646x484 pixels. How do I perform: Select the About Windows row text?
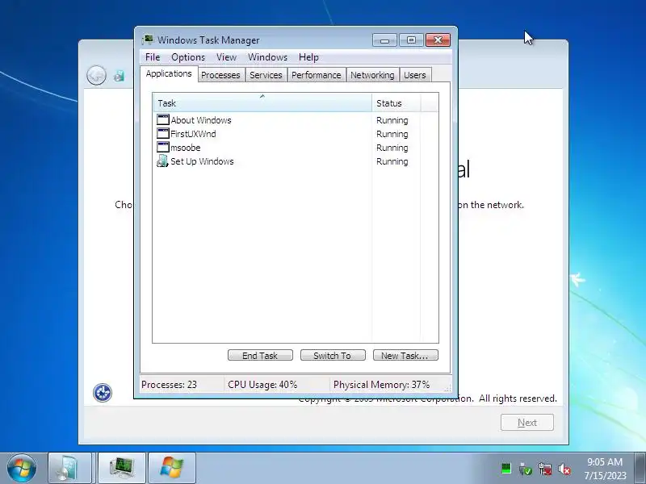(x=201, y=120)
